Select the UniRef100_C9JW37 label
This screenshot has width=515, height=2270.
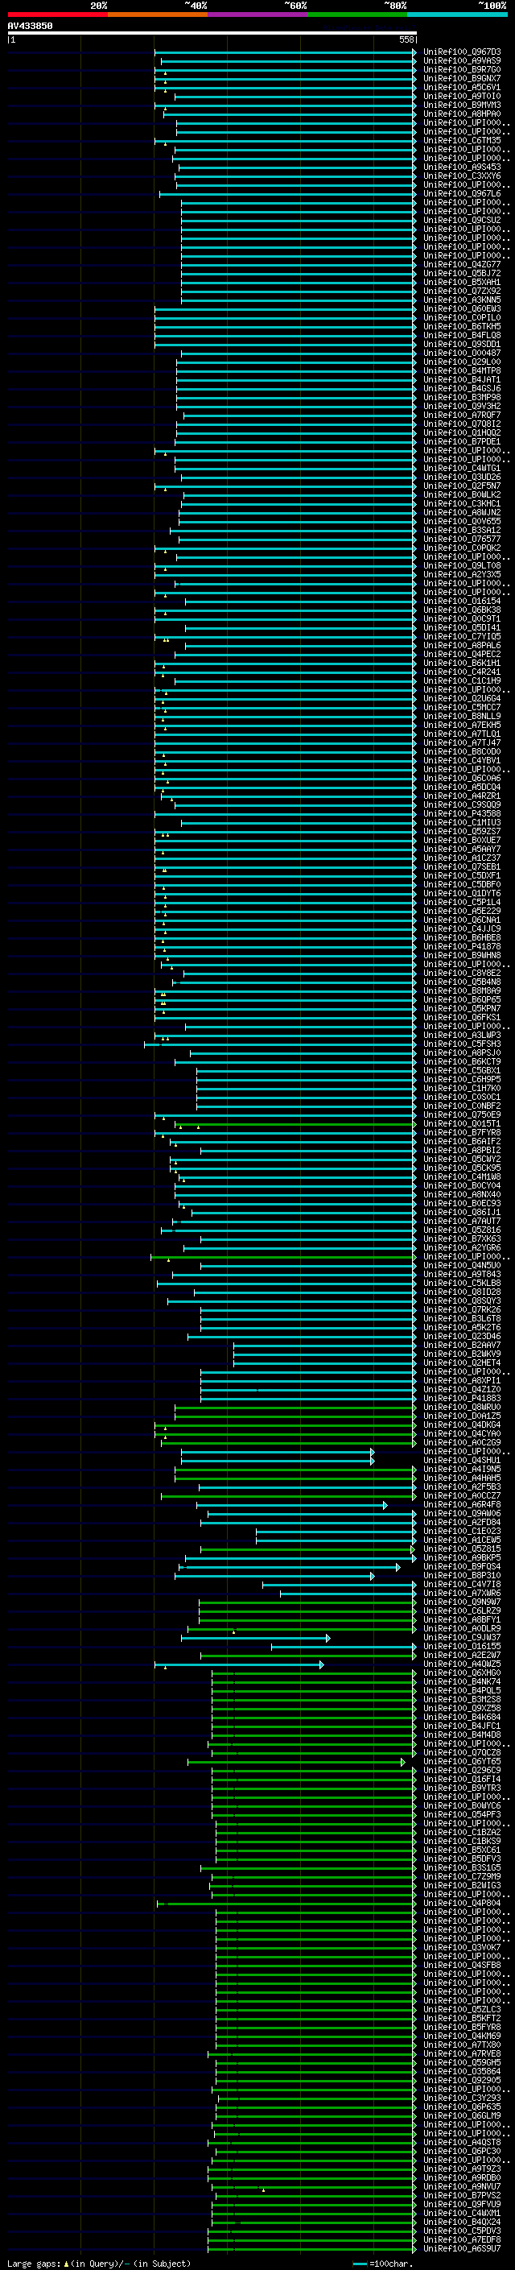coord(462,1637)
